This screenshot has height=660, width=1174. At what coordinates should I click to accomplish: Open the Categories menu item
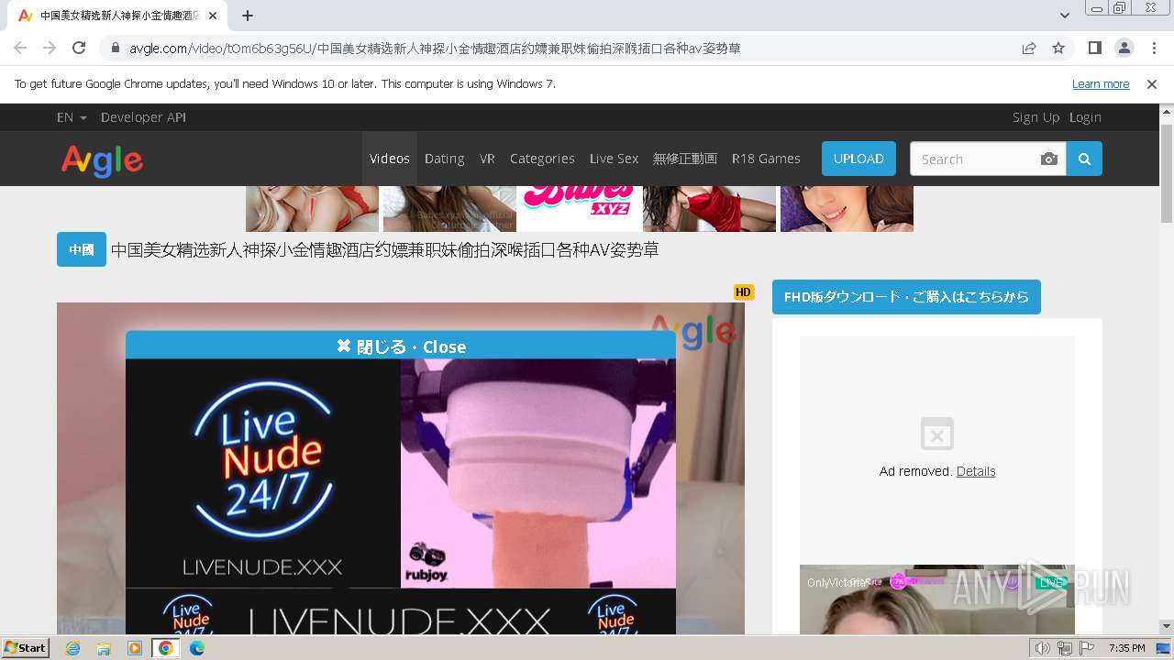pos(542,159)
